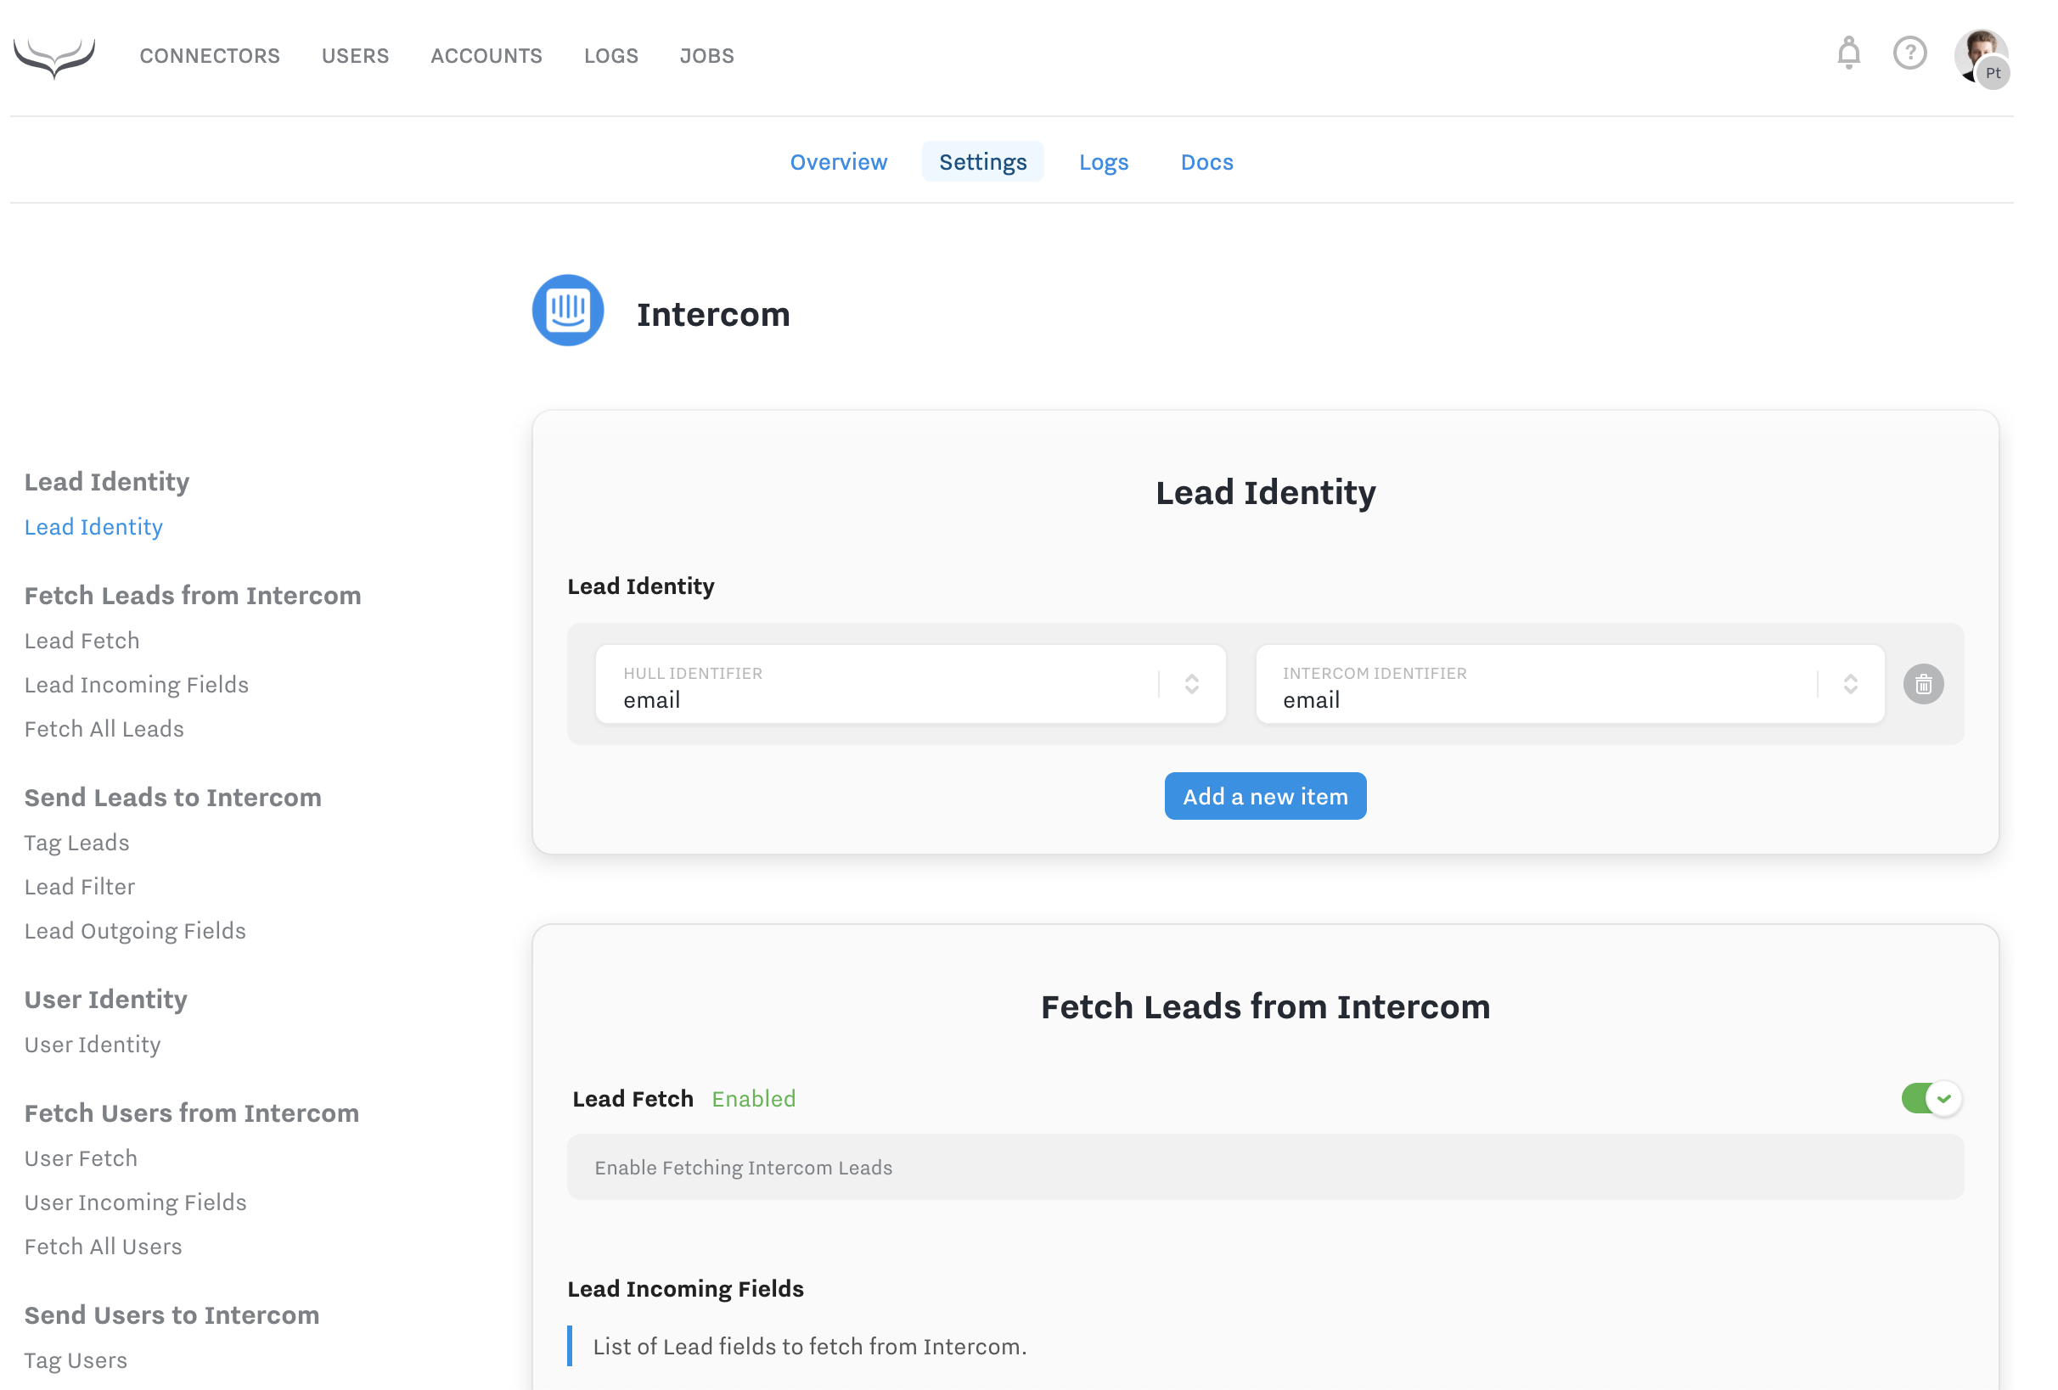Open the Jobs menu item
Viewport: 2058px width, 1390px height.
pyautogui.click(x=706, y=56)
